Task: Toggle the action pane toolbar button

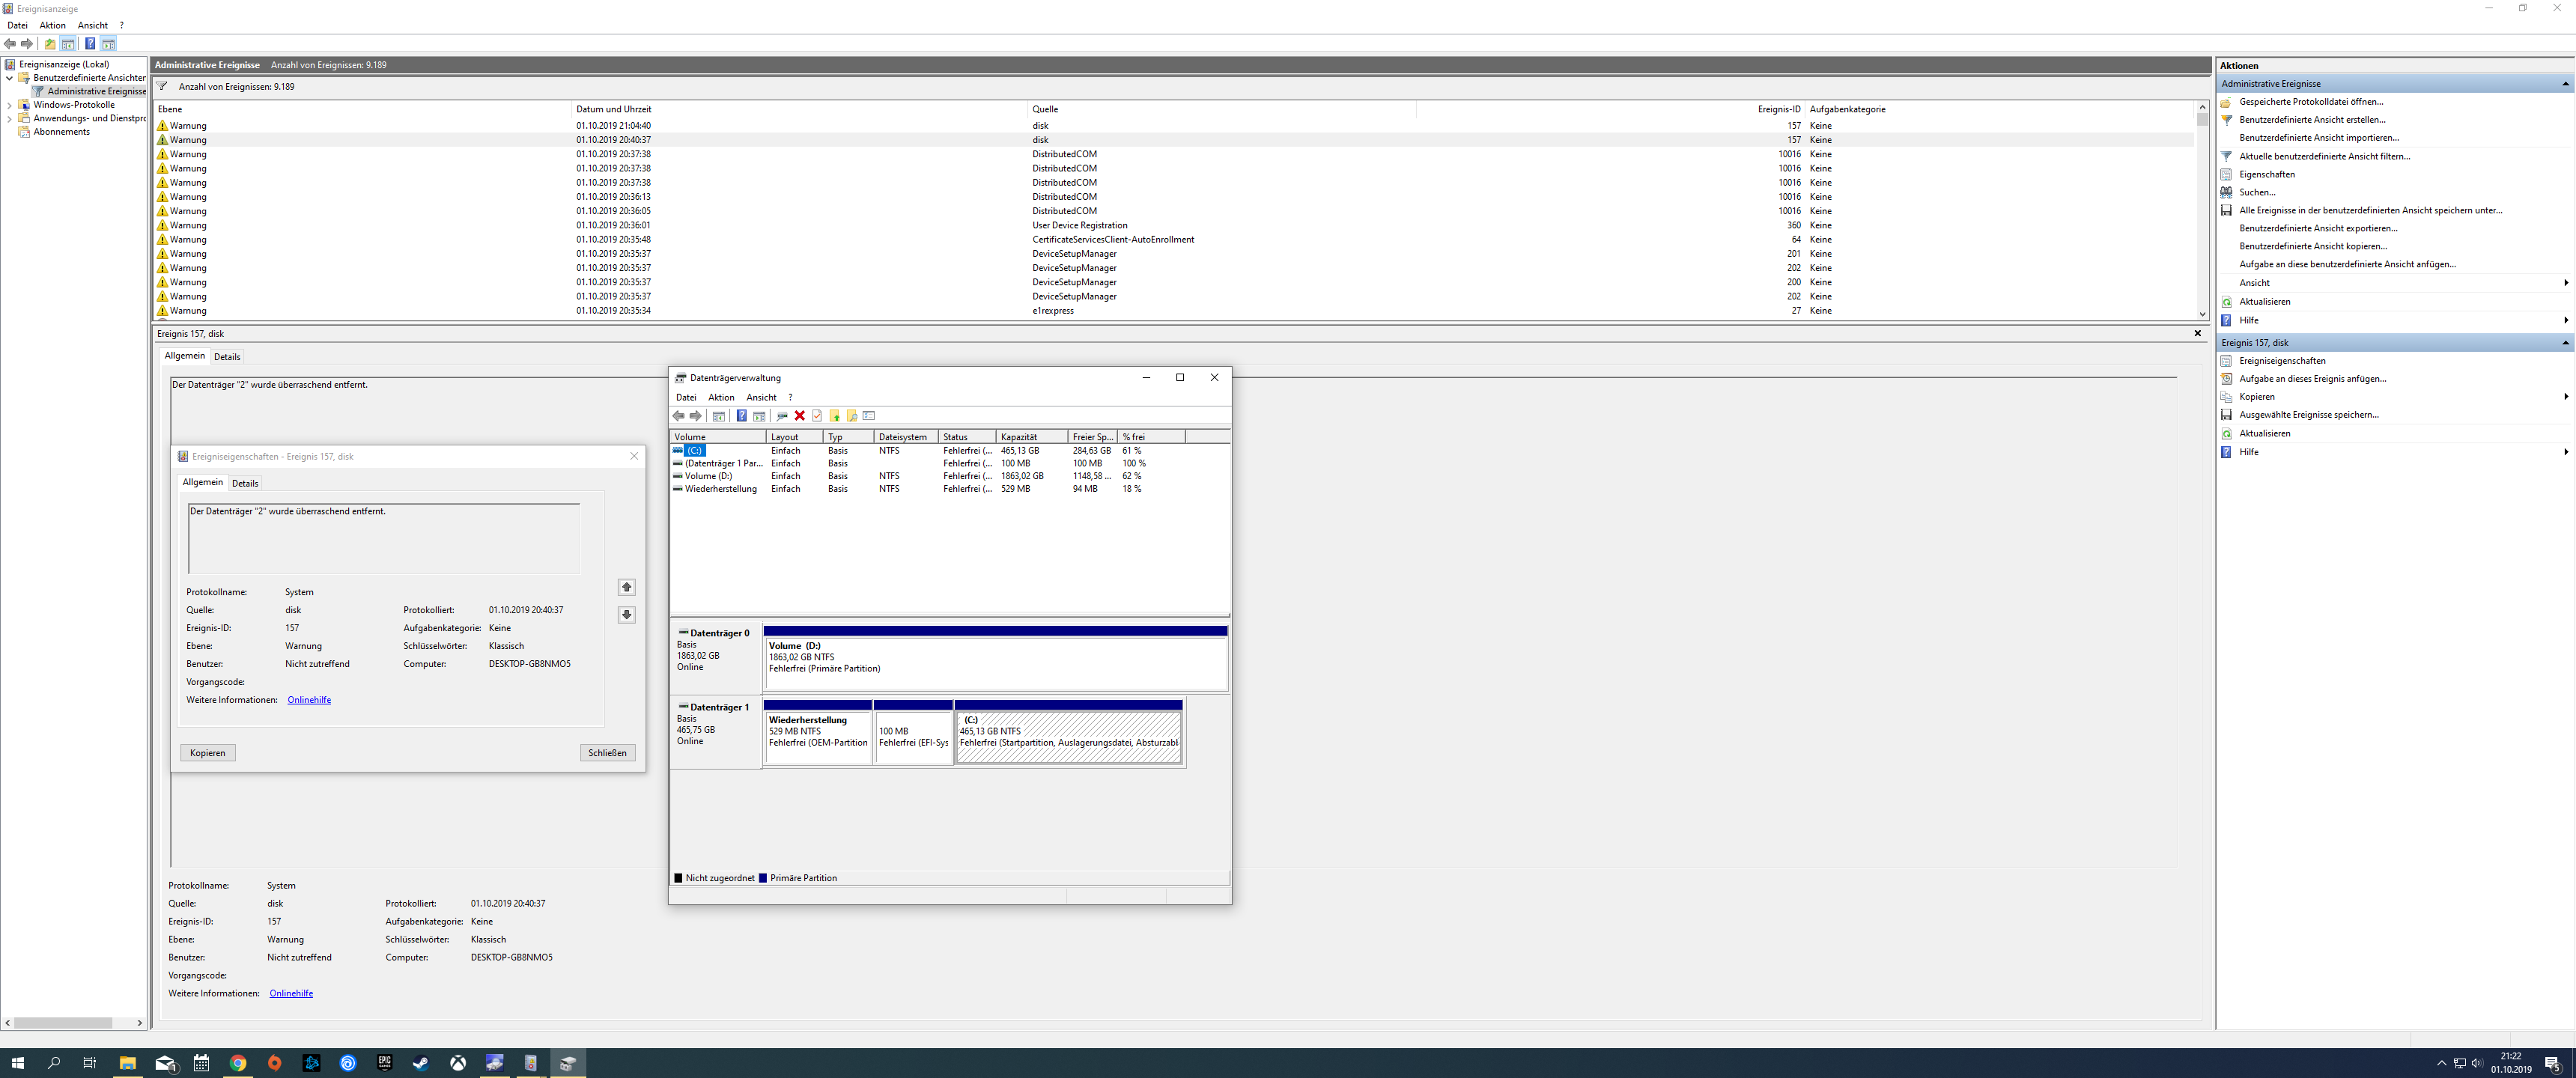Action: (108, 44)
